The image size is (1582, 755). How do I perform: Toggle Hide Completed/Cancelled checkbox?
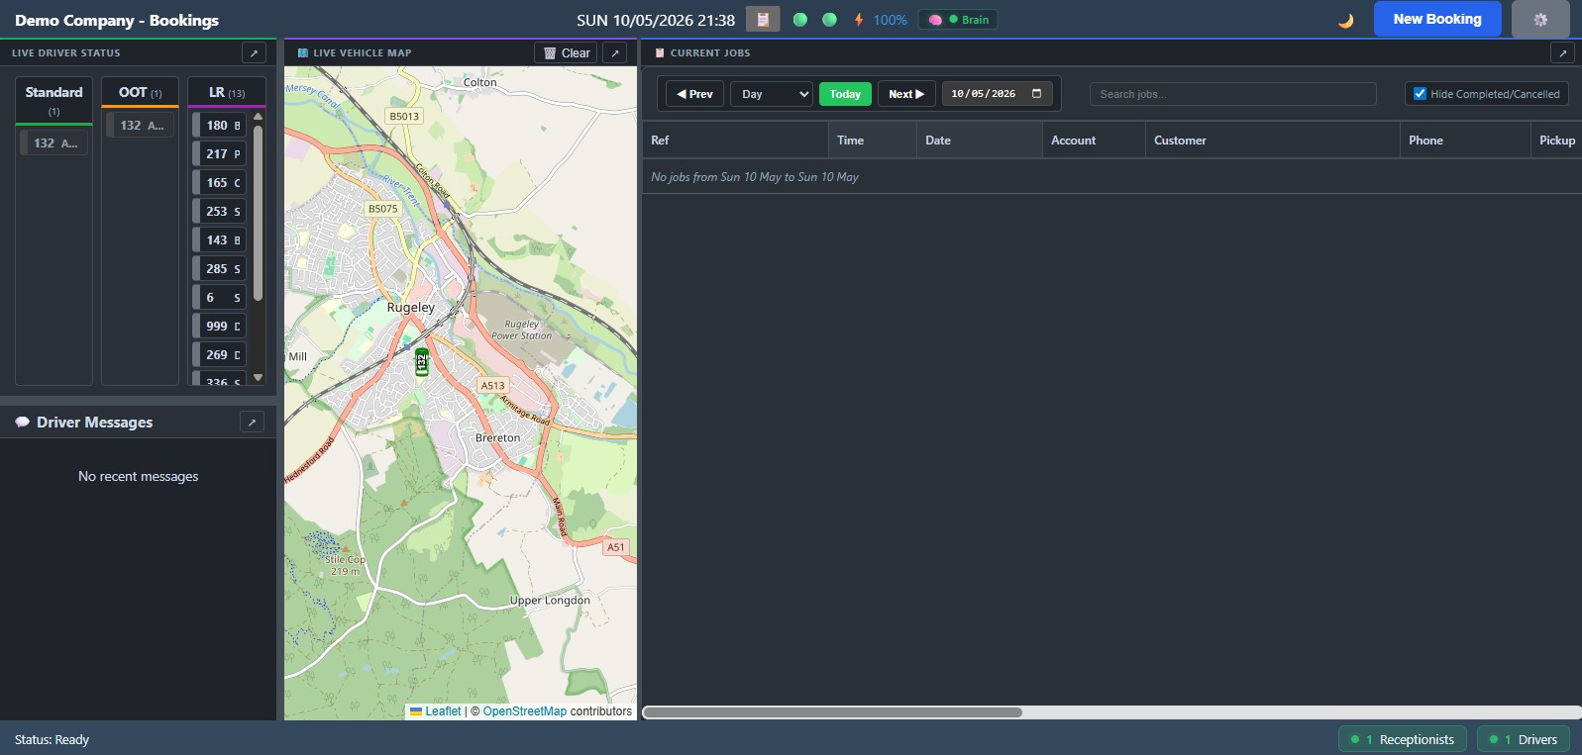pos(1420,93)
